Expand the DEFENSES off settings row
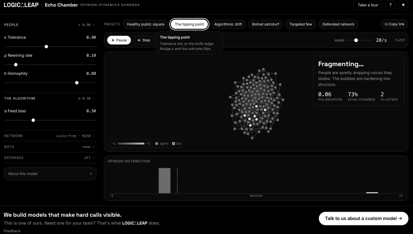Image resolution: width=413 pixels, height=234 pixels. pyautogui.click(x=50, y=158)
